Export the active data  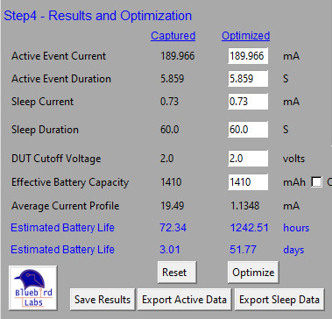[x=184, y=300]
